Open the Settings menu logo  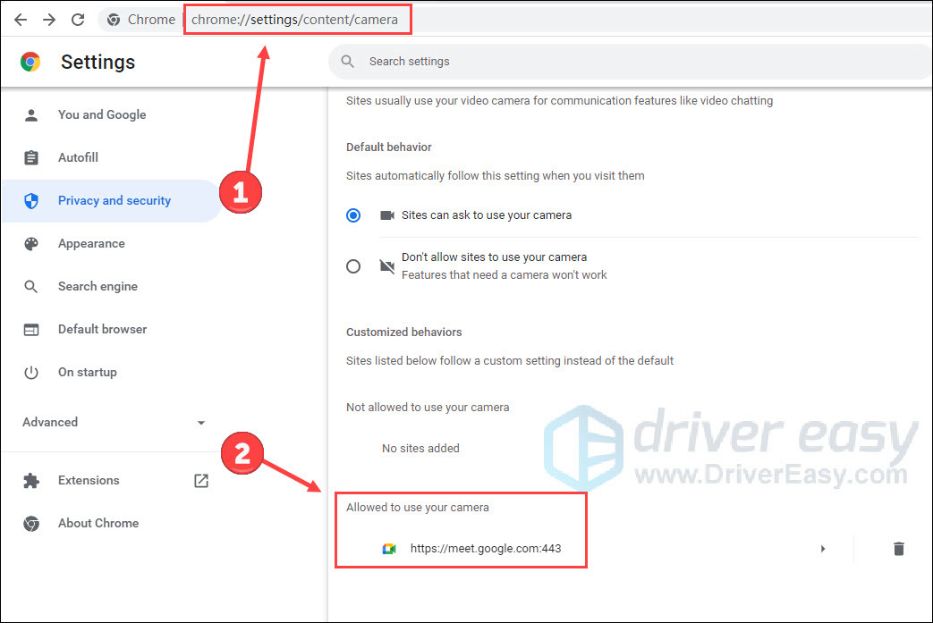click(29, 62)
